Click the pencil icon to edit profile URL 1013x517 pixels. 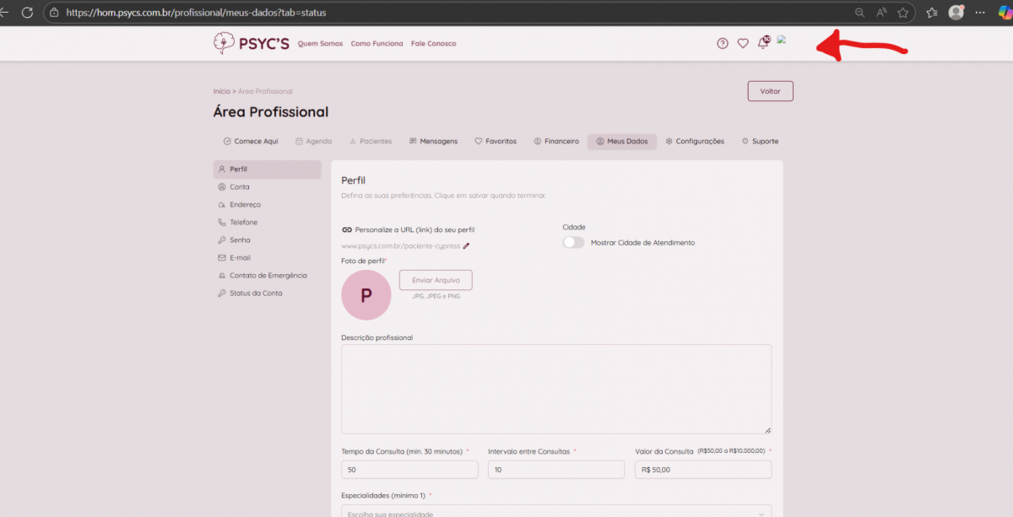coord(466,246)
